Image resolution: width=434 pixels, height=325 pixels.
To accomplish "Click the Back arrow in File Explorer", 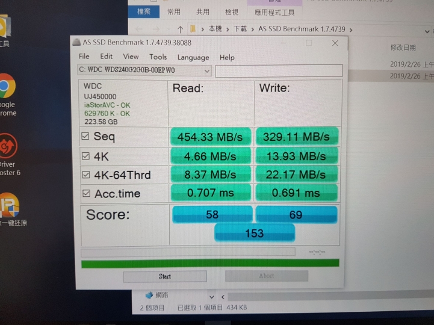I will [139, 29].
